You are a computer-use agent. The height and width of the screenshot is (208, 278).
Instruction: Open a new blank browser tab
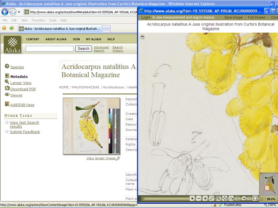tap(106, 29)
